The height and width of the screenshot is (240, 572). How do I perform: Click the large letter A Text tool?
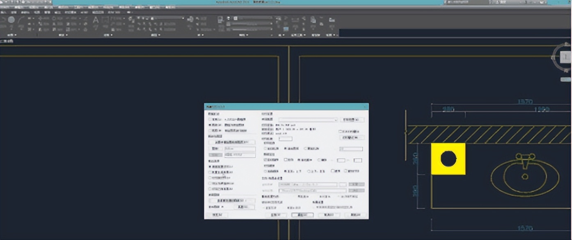tap(96, 20)
